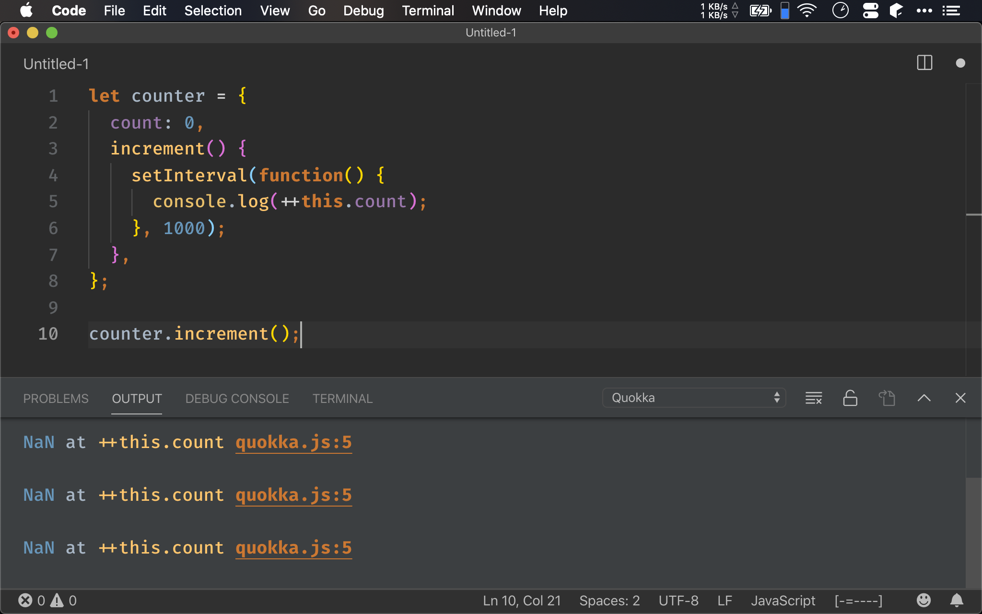
Task: Maximize the panel with the chevron-up icon
Action: pos(924,398)
